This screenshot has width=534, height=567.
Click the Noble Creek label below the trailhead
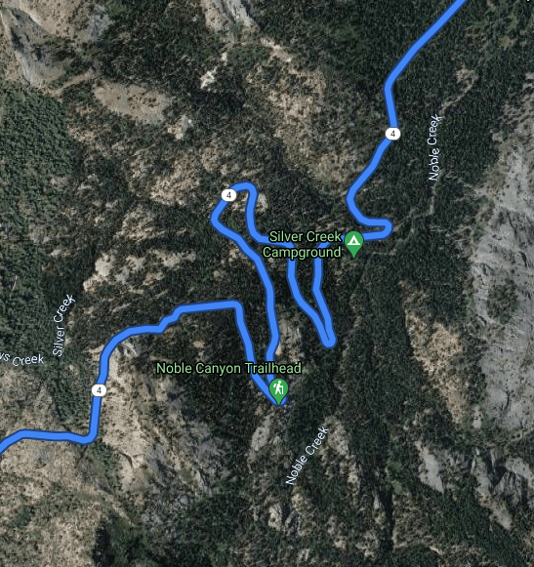point(308,456)
